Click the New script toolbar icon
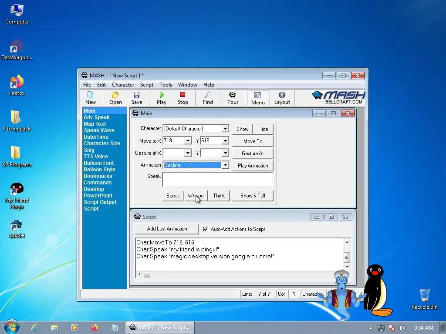446x334 pixels. (91, 98)
